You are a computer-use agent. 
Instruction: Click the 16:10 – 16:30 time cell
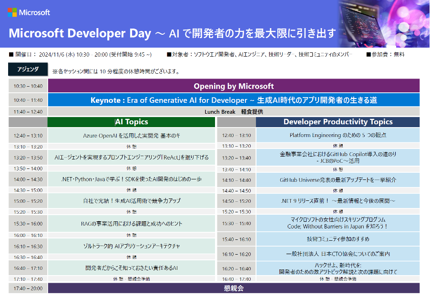click(28, 247)
